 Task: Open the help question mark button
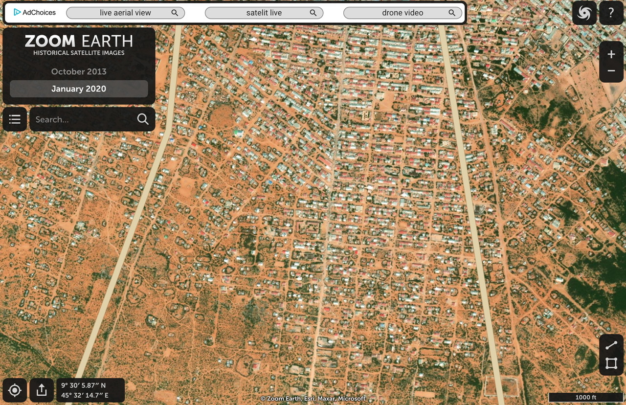tap(611, 13)
